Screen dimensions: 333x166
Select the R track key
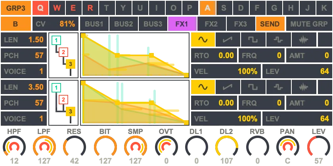[x=90, y=8]
